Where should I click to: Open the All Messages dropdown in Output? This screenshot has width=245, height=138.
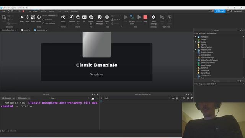tap(8, 98)
